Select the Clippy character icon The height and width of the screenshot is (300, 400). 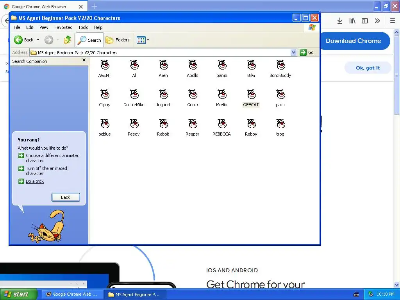coord(105,95)
